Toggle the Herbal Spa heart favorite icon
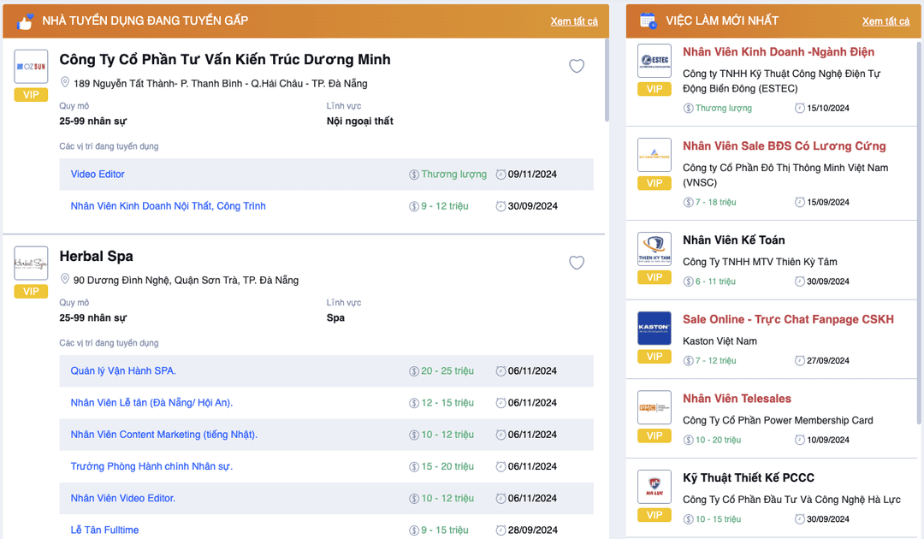Image resolution: width=924 pixels, height=539 pixels. point(577,263)
